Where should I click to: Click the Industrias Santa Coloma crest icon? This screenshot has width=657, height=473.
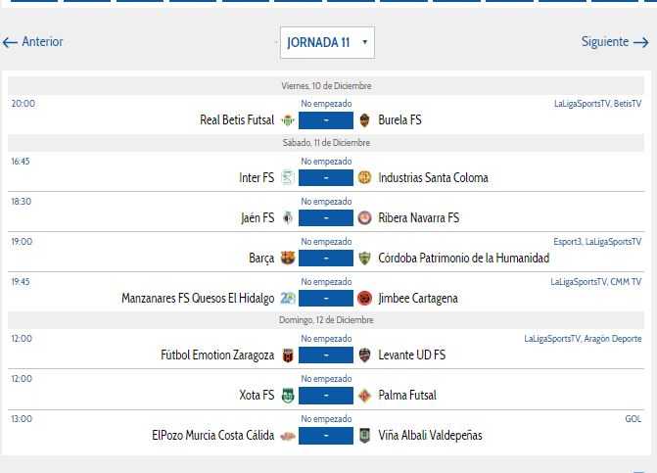[x=364, y=178]
